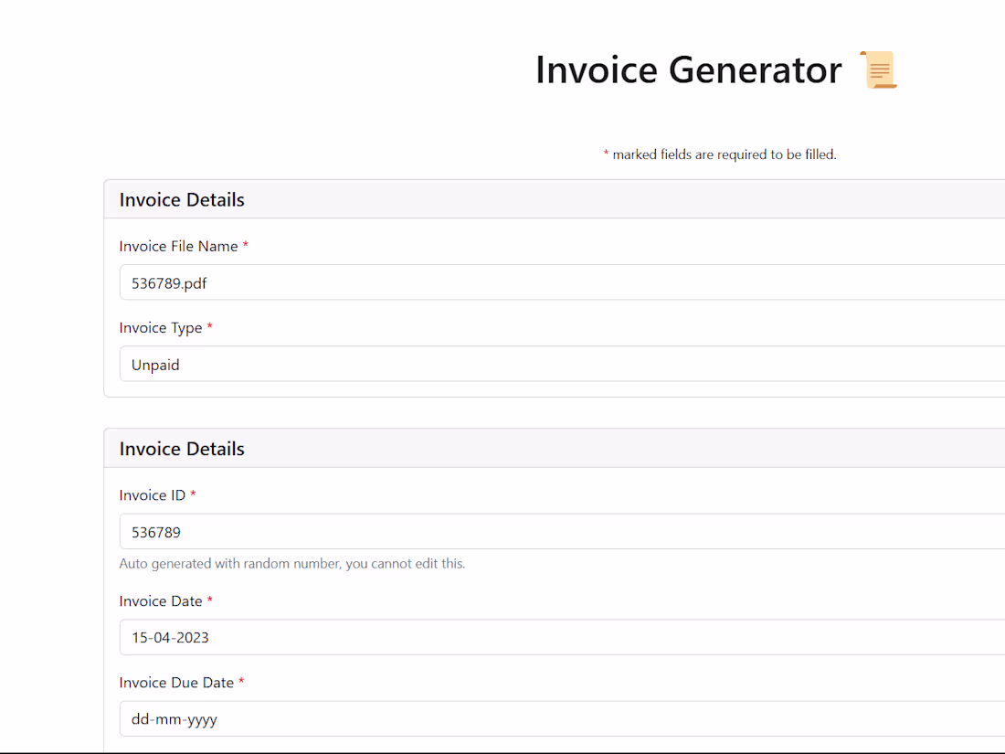Click the Unpaid value in Invoice Type
This screenshot has width=1005, height=754.
[155, 365]
